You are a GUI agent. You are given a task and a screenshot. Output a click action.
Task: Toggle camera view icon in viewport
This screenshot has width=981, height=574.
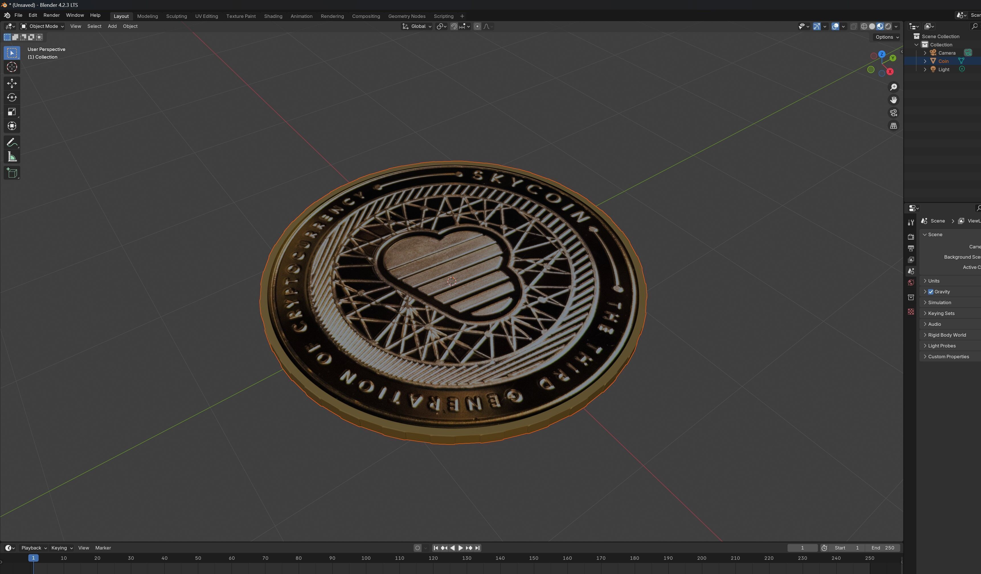[893, 113]
